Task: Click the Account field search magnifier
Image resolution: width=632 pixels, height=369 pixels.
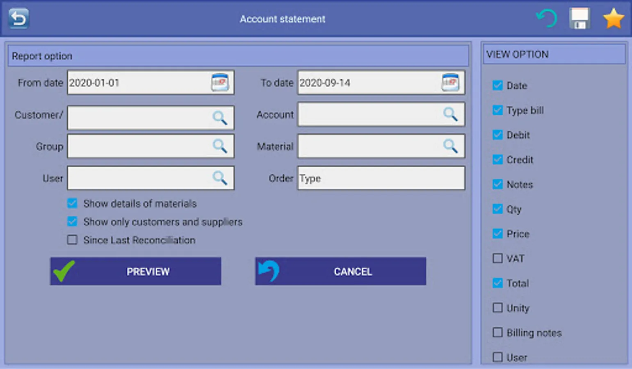Action: (x=450, y=114)
